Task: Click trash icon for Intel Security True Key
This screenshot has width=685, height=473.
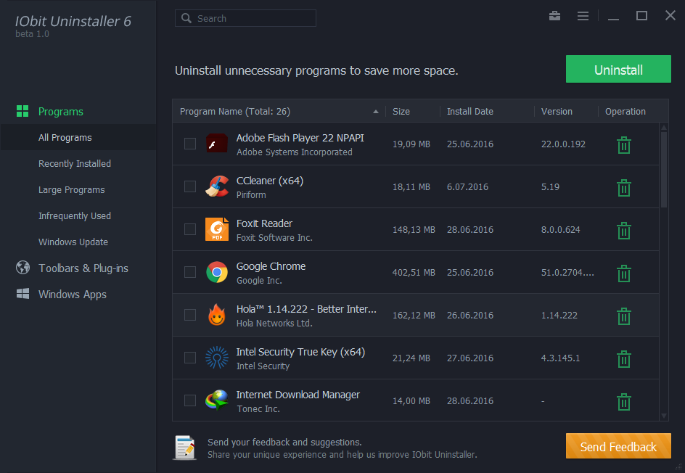Action: click(x=624, y=359)
